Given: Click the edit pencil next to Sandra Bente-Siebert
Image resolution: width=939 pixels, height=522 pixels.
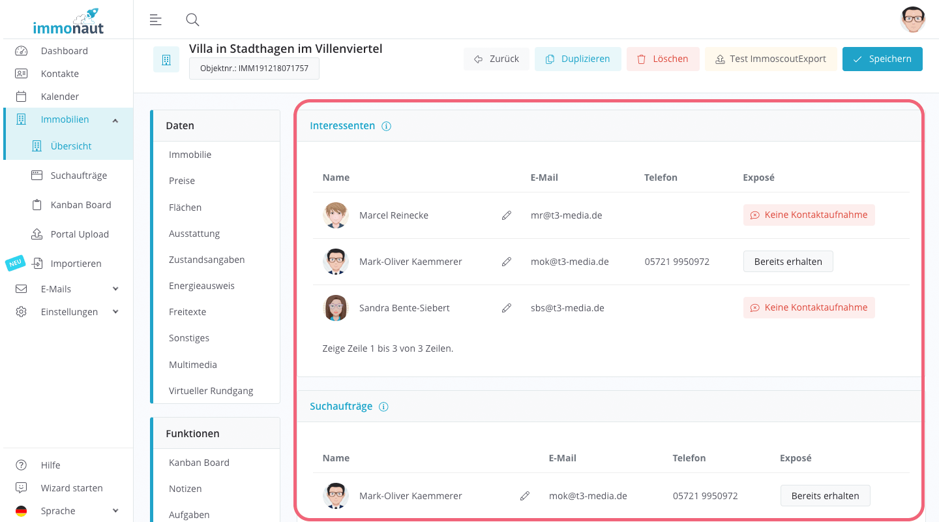Looking at the screenshot, I should (507, 308).
